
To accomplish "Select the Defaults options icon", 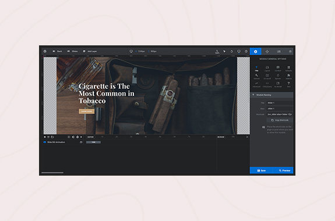I will coord(288,69).
